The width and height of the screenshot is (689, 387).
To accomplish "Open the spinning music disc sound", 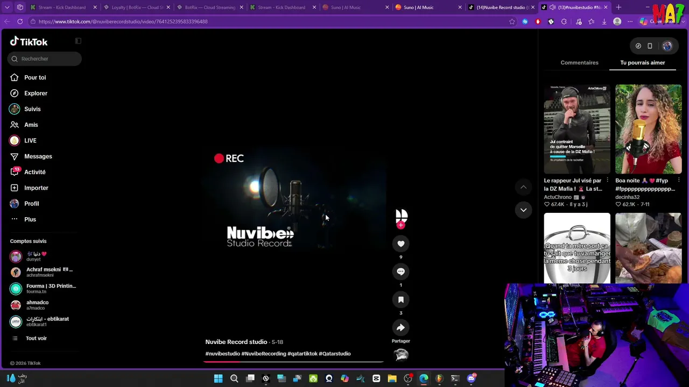I will pyautogui.click(x=401, y=355).
